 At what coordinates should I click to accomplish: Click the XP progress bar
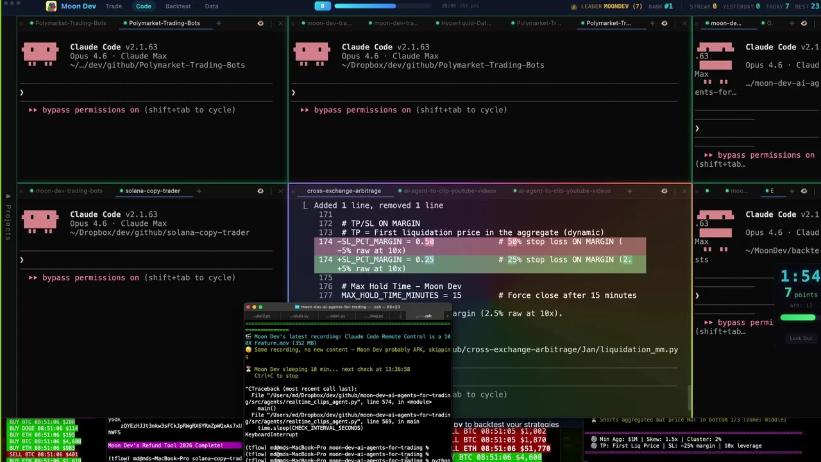tap(384, 6)
